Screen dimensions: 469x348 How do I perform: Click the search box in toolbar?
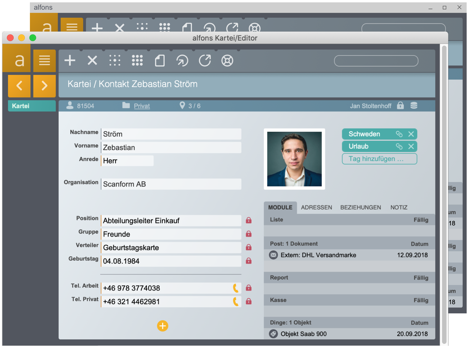click(376, 61)
